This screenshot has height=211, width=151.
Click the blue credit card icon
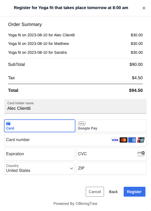click(x=8, y=123)
